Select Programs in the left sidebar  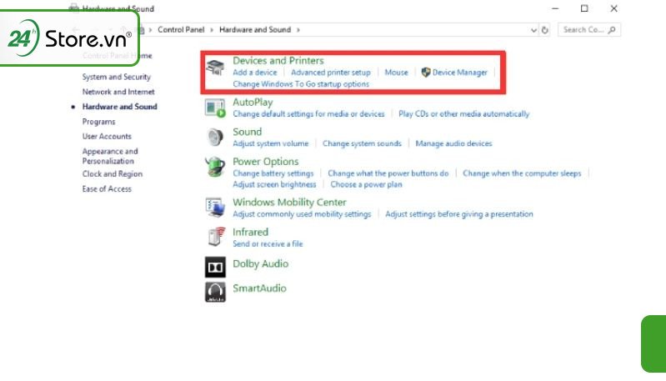tap(98, 122)
